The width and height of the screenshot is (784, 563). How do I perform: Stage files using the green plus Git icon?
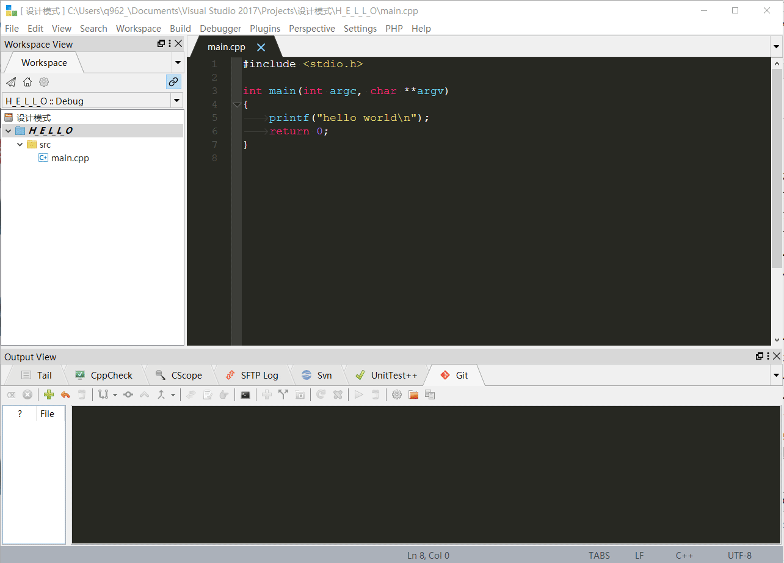pos(48,394)
